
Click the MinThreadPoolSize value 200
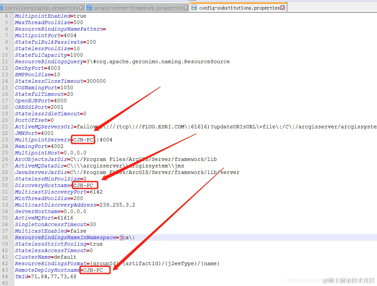pos(78,198)
